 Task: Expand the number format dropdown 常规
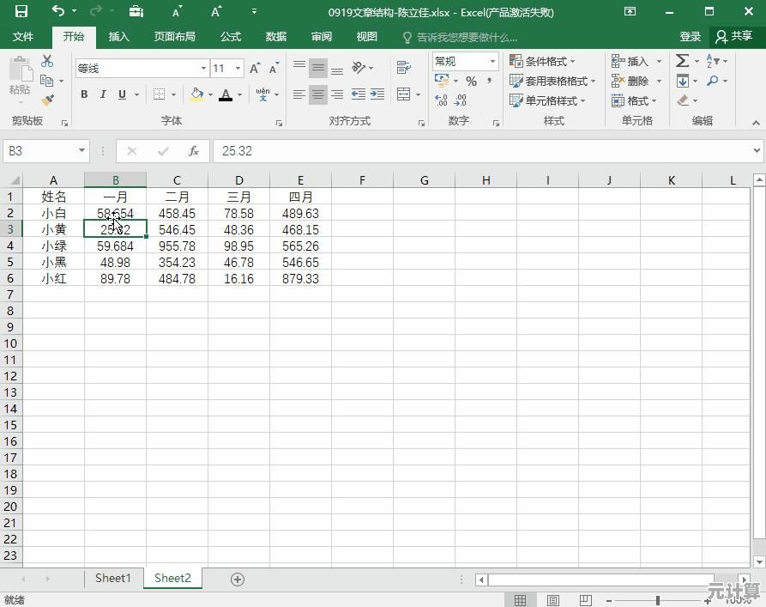(492, 61)
